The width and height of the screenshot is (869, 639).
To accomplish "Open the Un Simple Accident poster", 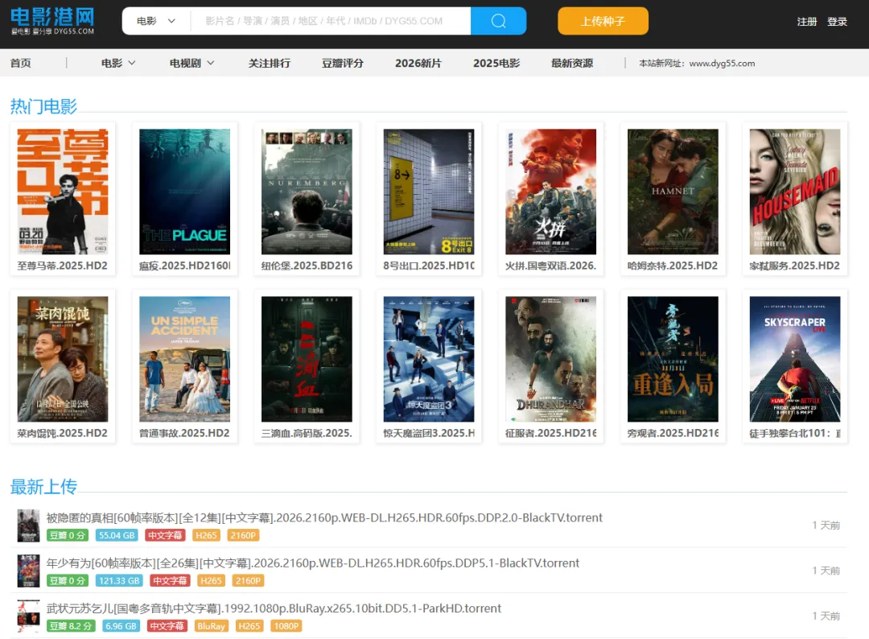I will (x=184, y=359).
